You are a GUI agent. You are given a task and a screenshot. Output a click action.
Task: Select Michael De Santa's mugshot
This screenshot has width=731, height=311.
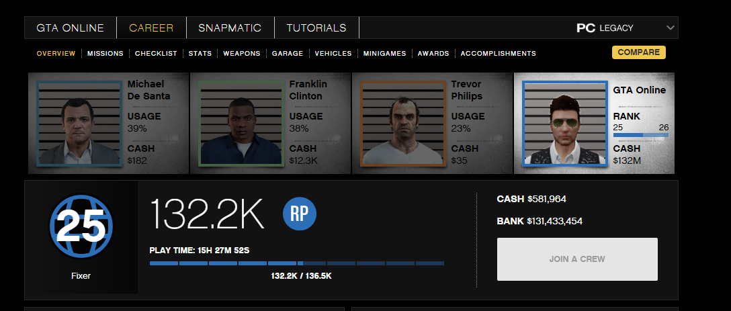(79, 124)
